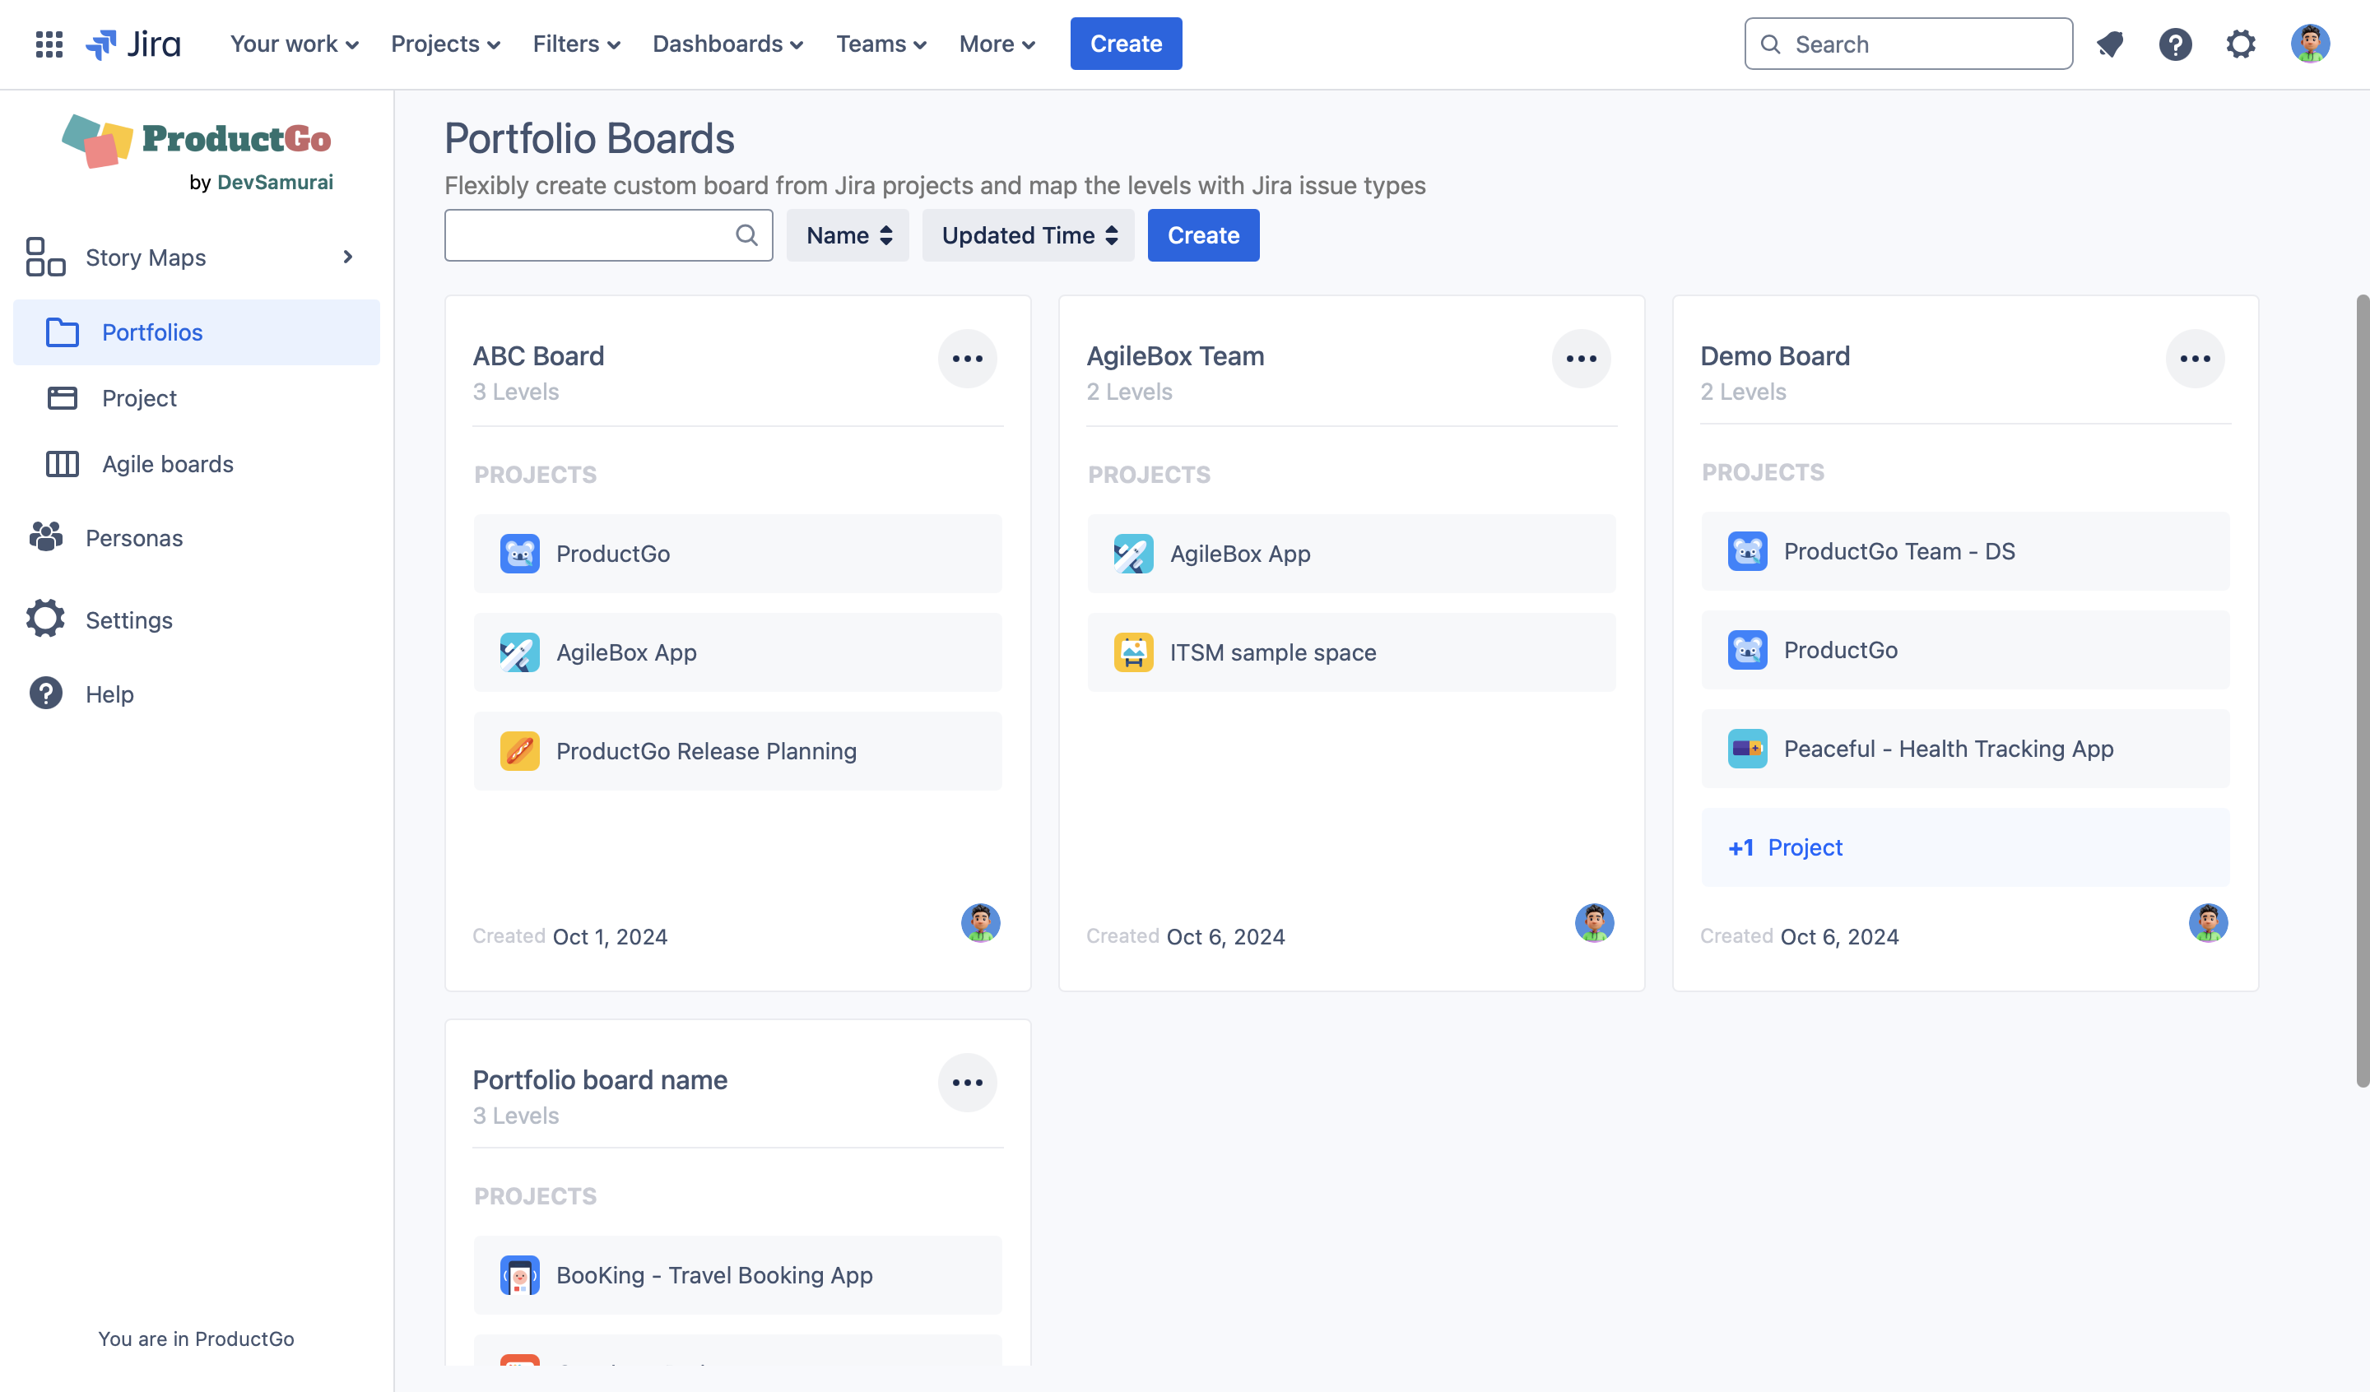Go to Agile boards in the sidebar
This screenshot has height=1392, width=2370.
[197, 464]
